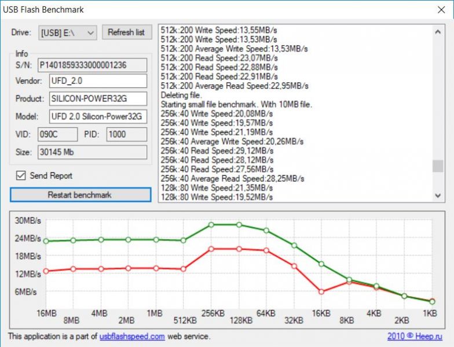Click the log scrollbar up arrow

(x=438, y=30)
